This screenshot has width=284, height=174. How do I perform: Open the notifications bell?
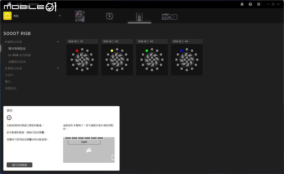tap(242, 4)
